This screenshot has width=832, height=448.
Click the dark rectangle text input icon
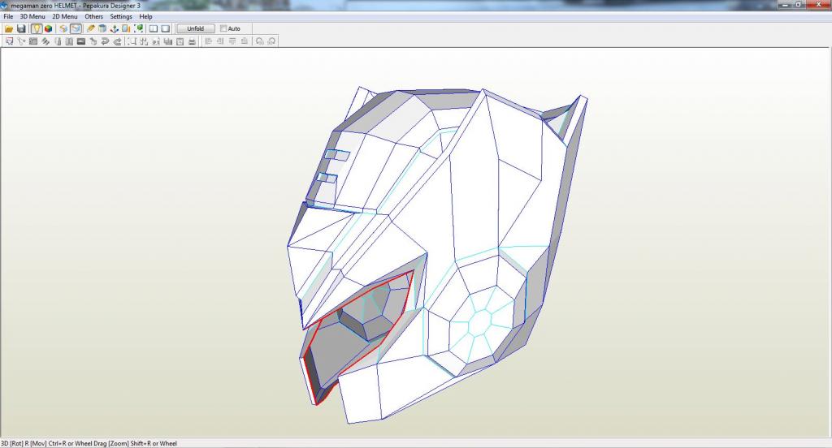81,41
